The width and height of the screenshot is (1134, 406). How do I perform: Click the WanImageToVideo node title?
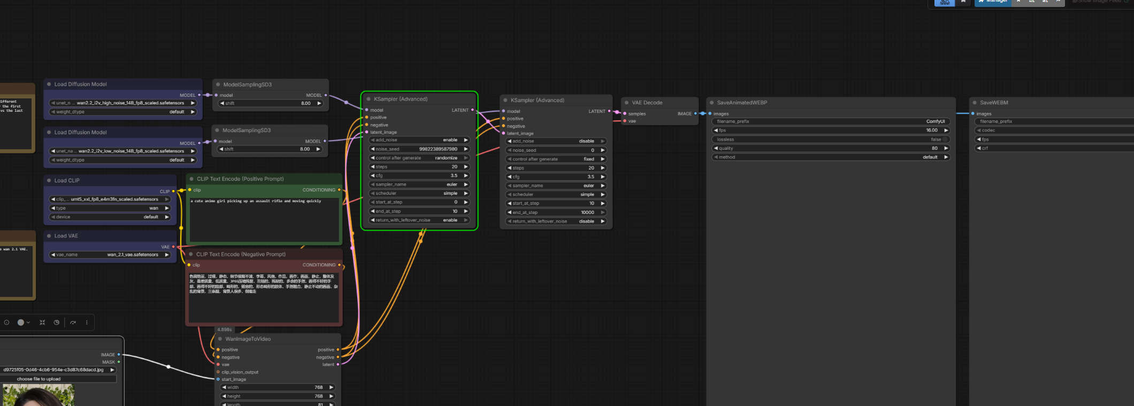248,339
